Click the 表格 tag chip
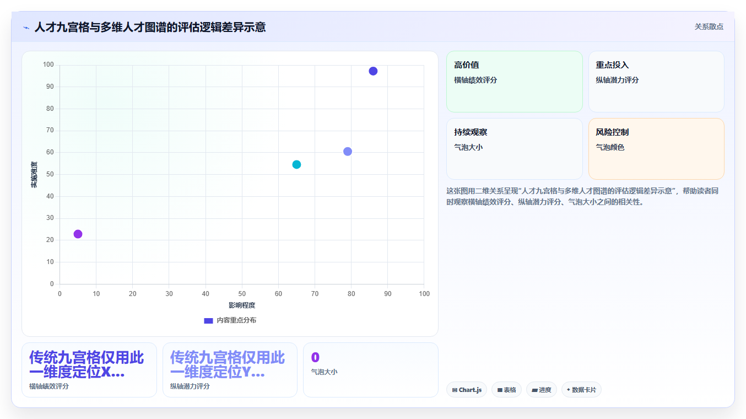Screen dimensions: 746x419 click(x=506, y=390)
